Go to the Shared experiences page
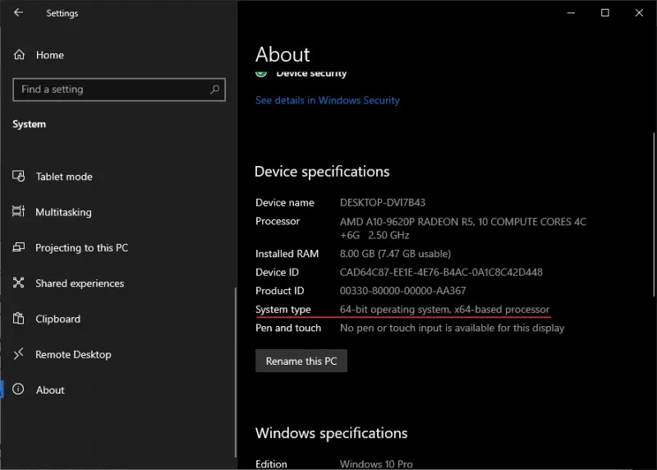Viewport: 657px width, 470px height. (80, 283)
